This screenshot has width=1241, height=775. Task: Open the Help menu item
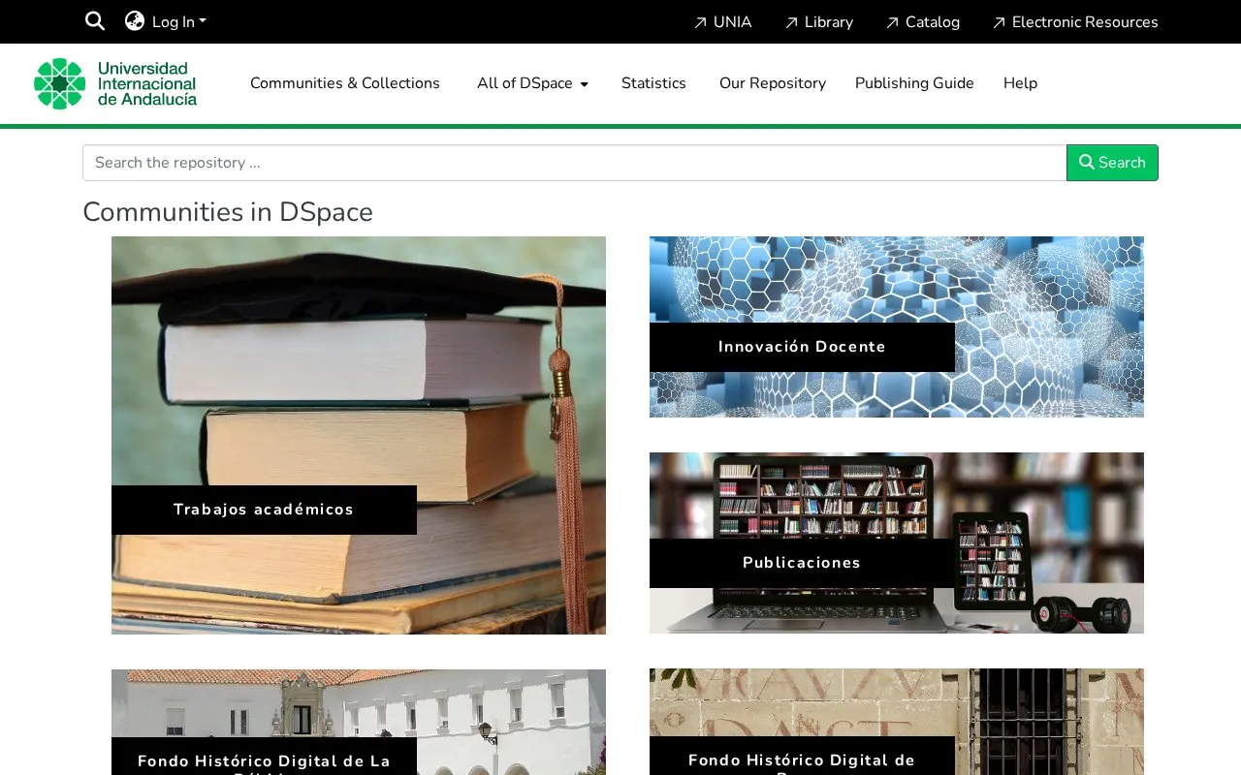(x=1020, y=83)
